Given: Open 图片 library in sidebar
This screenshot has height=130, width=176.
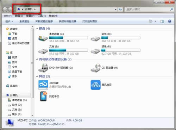Looking at the screenshot, I should pyautogui.click(x=12, y=62).
